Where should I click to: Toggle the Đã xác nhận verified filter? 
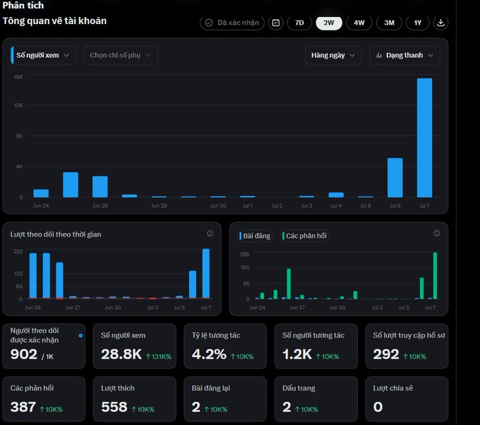(232, 23)
